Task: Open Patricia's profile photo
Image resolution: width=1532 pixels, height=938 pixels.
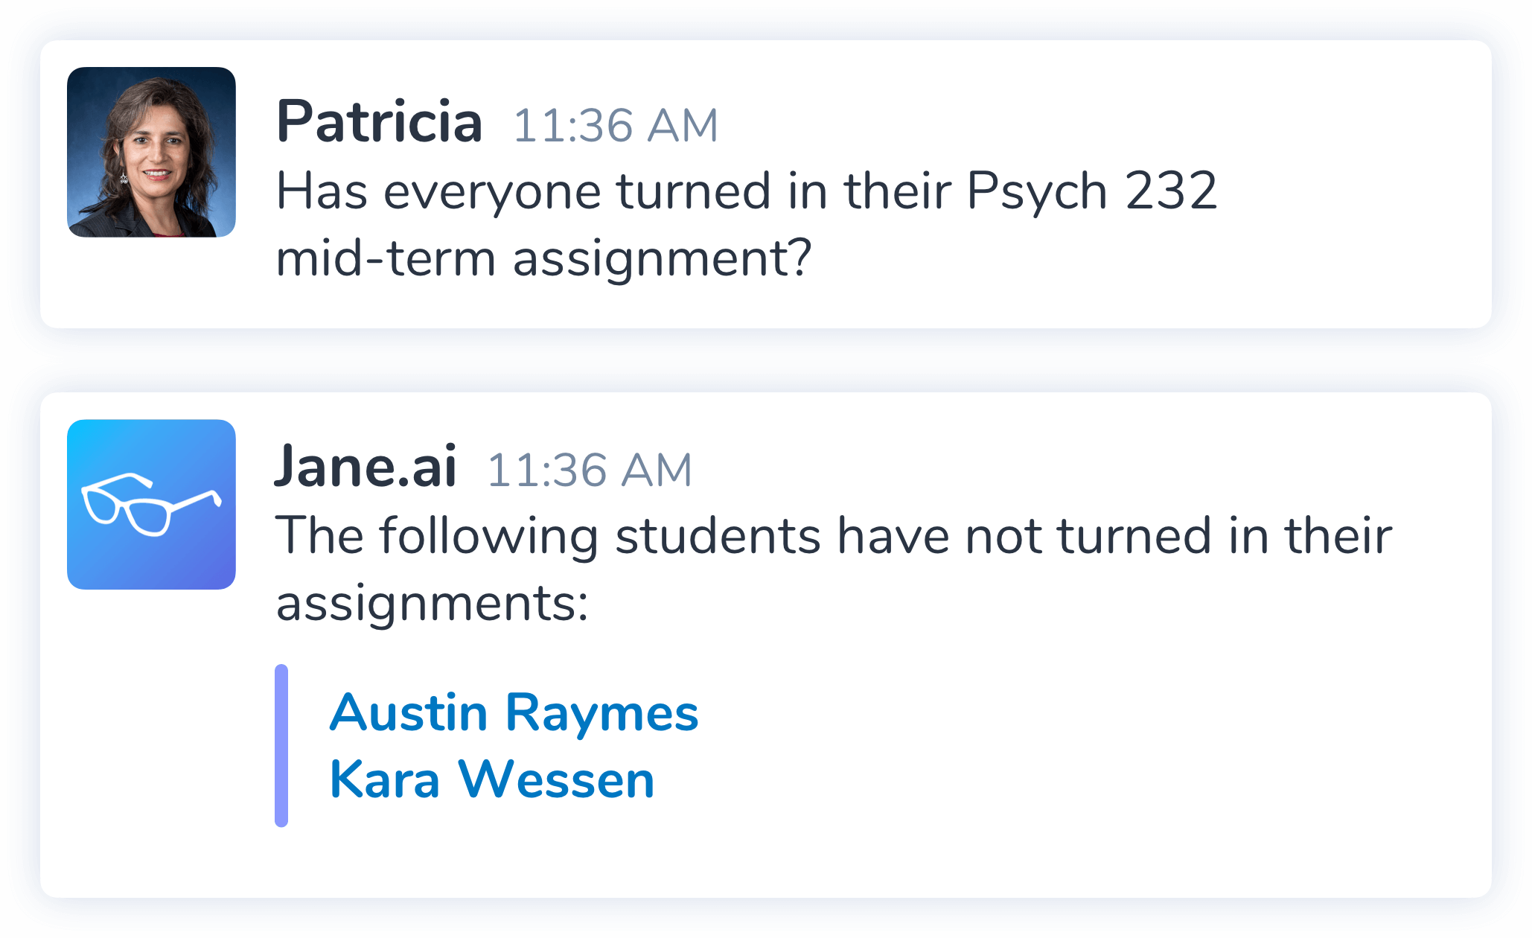Action: (x=151, y=152)
